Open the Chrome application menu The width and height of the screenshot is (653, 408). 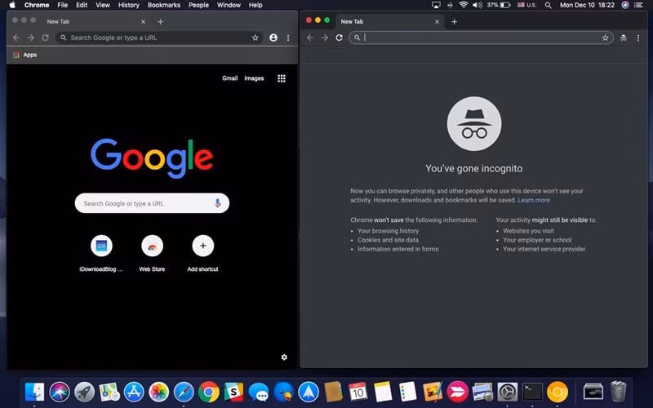pyautogui.click(x=37, y=5)
